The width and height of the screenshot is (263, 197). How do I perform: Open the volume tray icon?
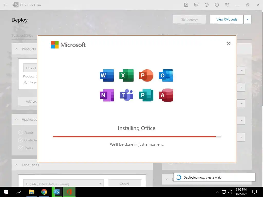pyautogui.click(x=230, y=192)
